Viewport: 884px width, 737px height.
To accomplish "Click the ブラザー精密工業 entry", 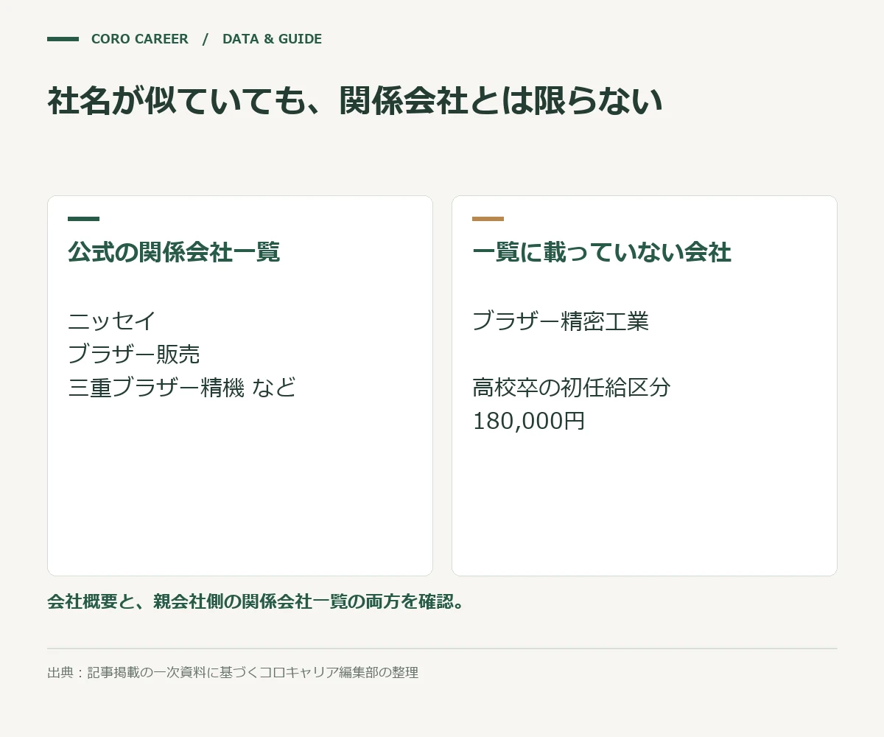I will [561, 321].
